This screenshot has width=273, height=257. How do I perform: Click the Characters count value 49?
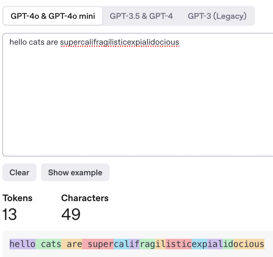71,214
